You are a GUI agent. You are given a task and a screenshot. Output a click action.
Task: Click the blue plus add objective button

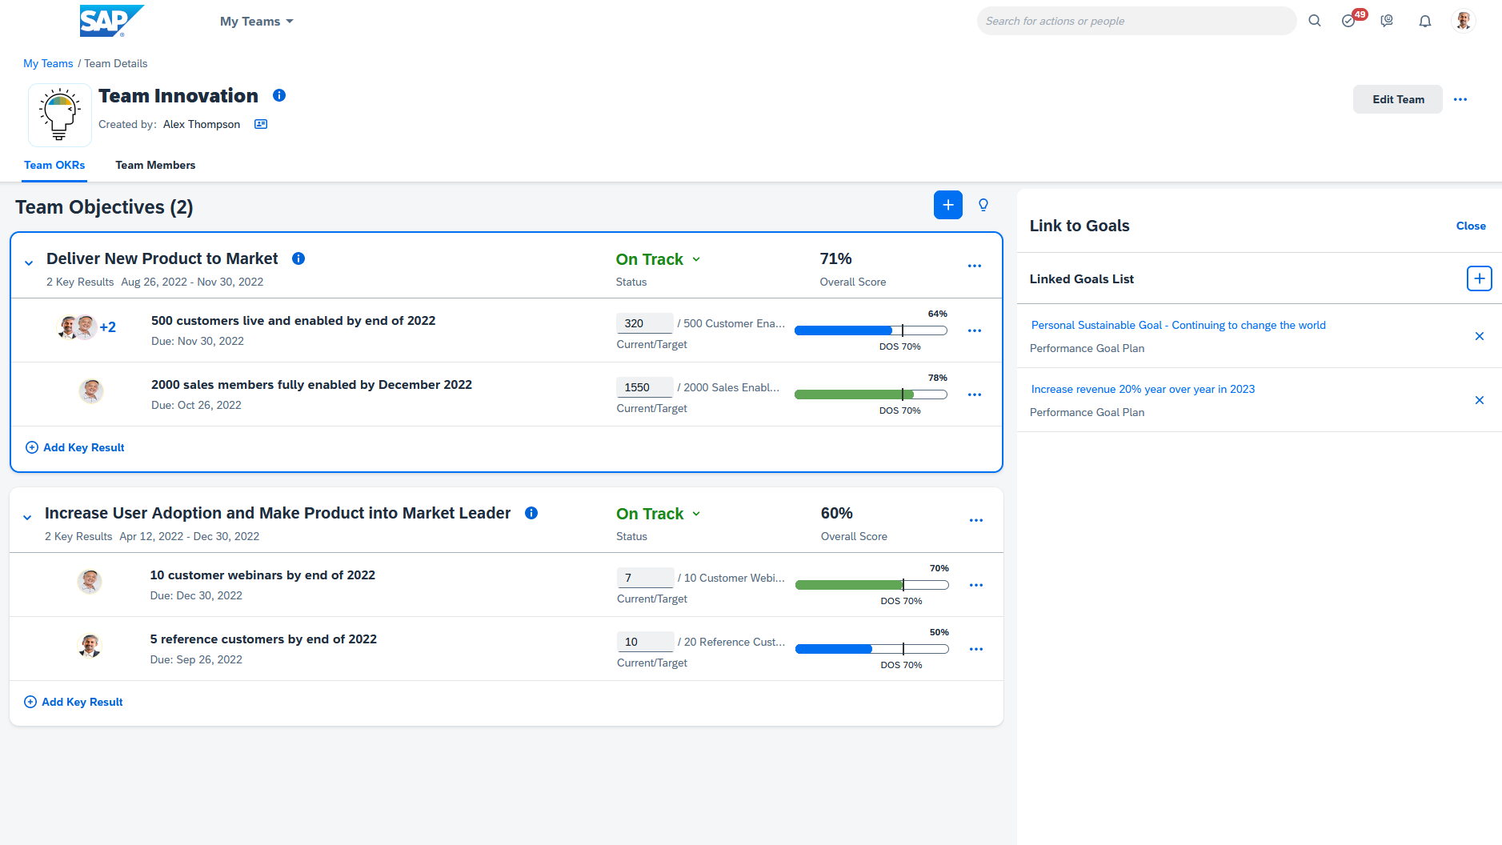point(947,205)
